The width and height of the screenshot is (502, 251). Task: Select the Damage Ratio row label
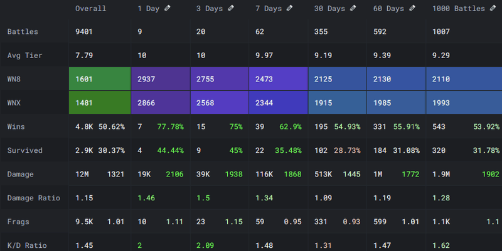34,198
